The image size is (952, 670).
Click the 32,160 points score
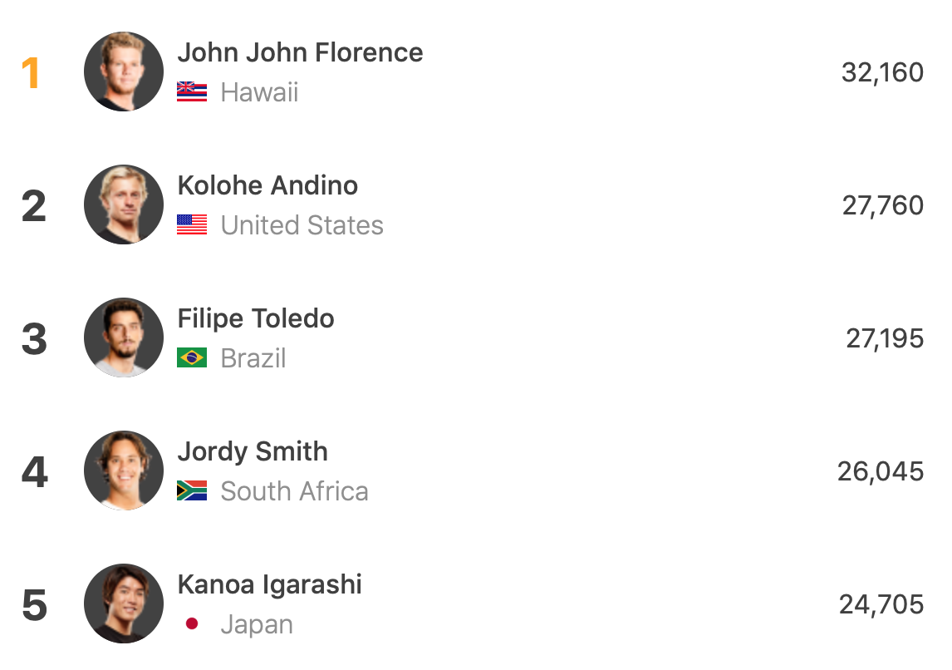(x=882, y=73)
